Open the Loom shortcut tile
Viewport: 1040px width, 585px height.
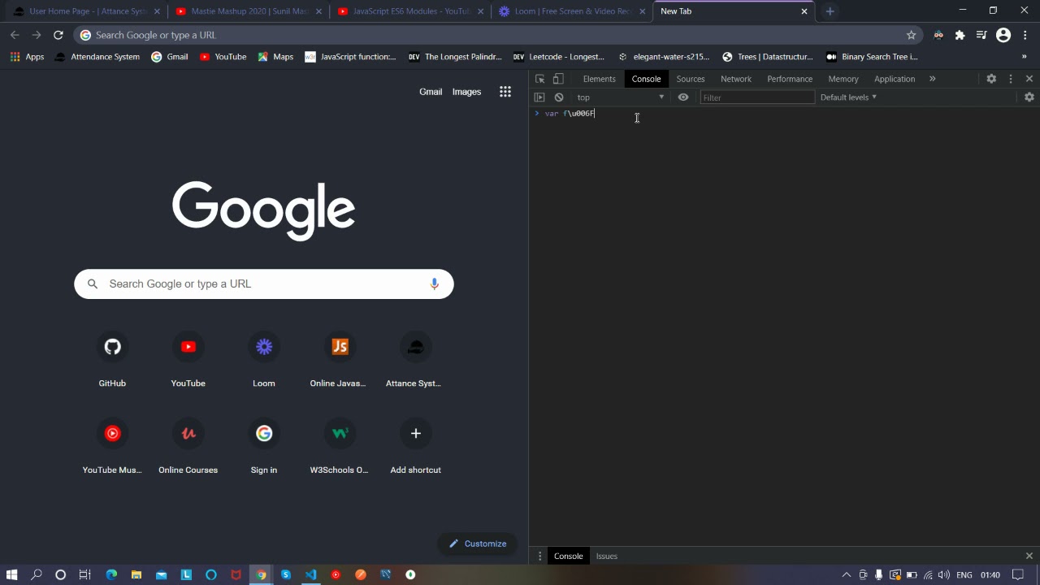pos(264,358)
